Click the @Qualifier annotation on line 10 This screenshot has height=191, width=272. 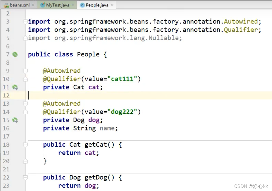point(62,79)
